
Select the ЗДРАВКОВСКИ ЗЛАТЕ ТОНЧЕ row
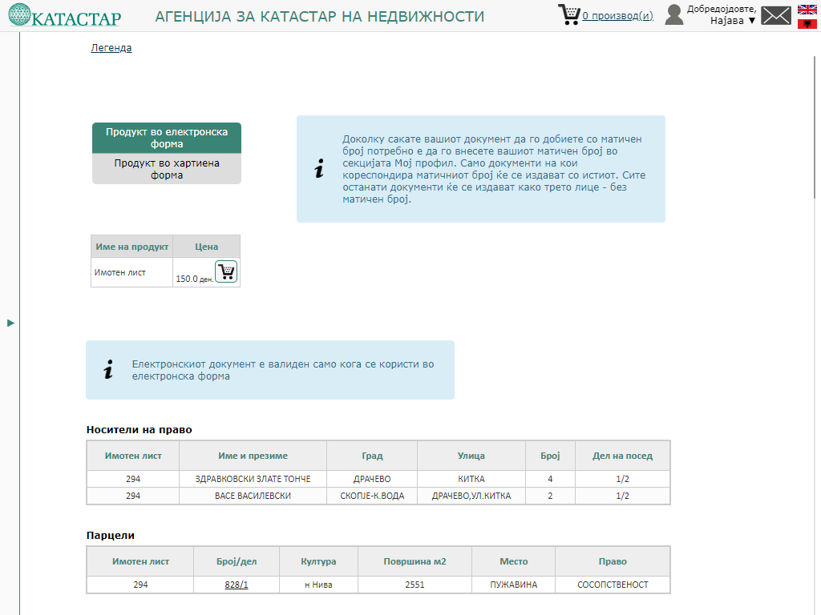[x=253, y=479]
